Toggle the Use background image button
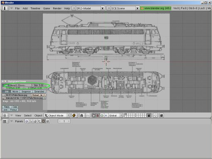 point(6,85)
